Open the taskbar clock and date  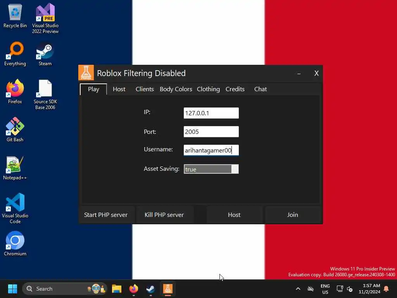[x=369, y=289]
